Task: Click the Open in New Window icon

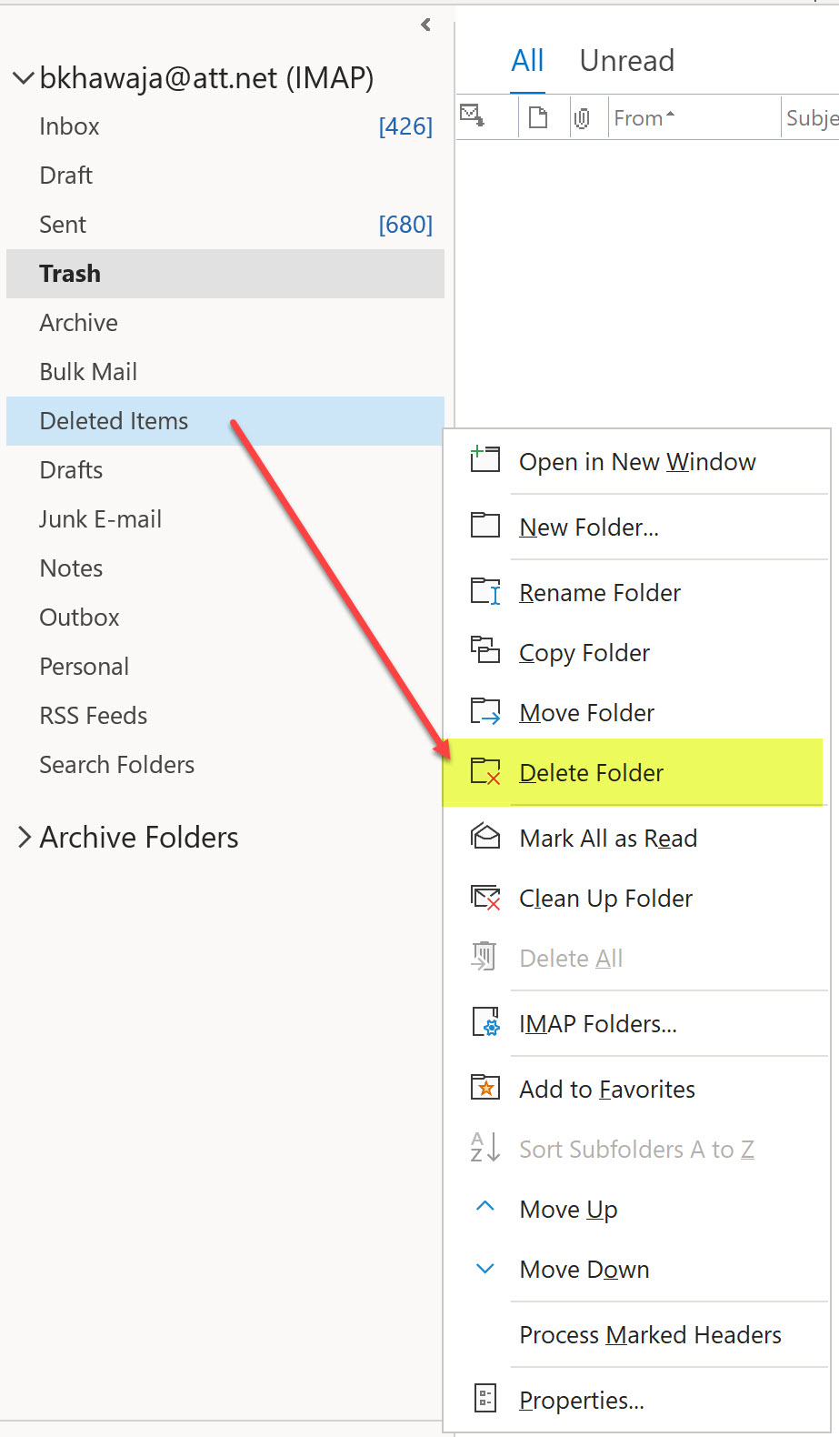Action: [485, 460]
